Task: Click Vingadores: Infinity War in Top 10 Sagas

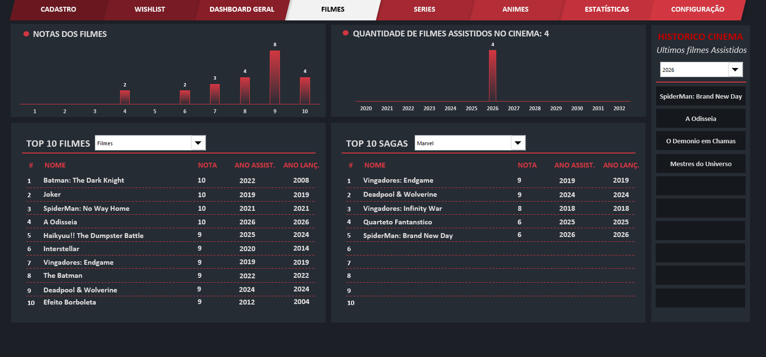Action: point(402,208)
